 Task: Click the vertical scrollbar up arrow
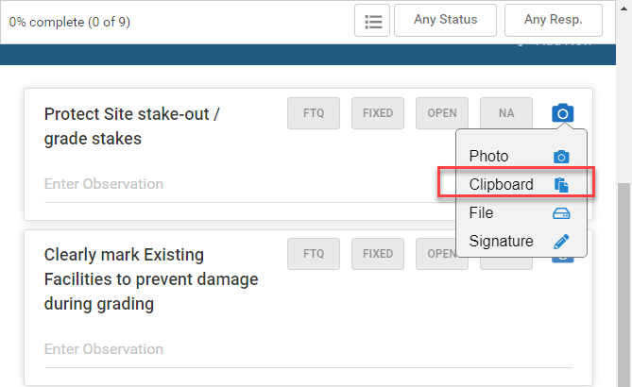point(623,8)
